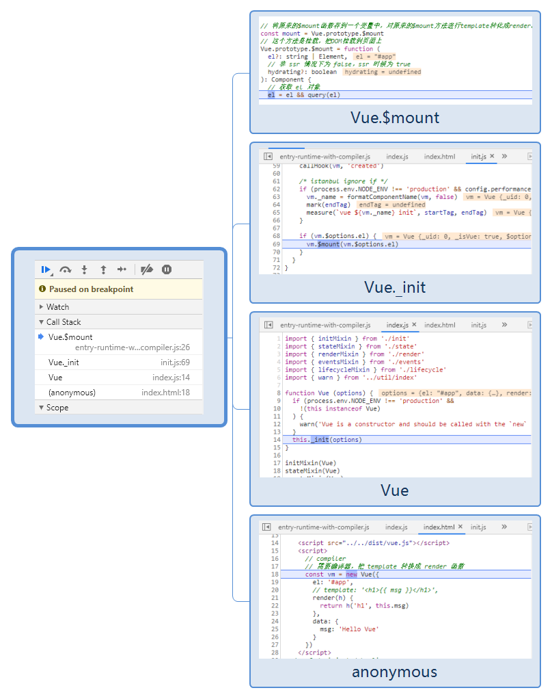
Task: Open entry-runtime-with-compiler.js tab in anonymous panel
Action: [x=324, y=527]
